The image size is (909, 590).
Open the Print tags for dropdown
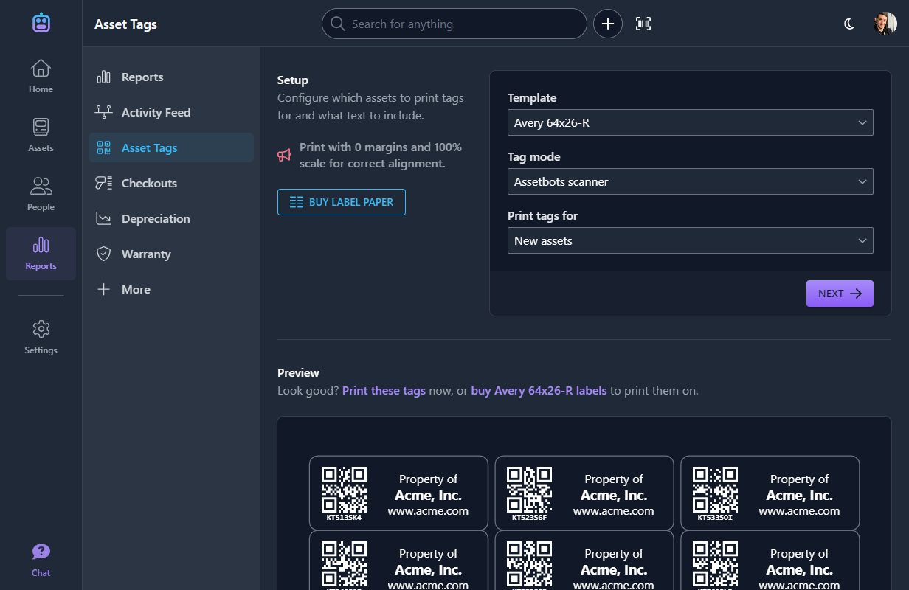tap(691, 240)
